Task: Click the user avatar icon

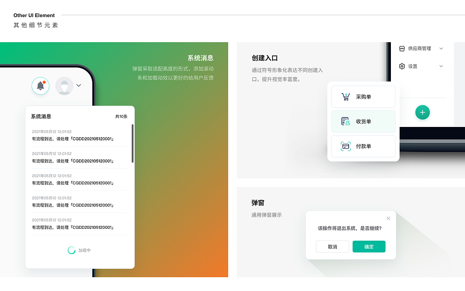Action: click(x=64, y=86)
